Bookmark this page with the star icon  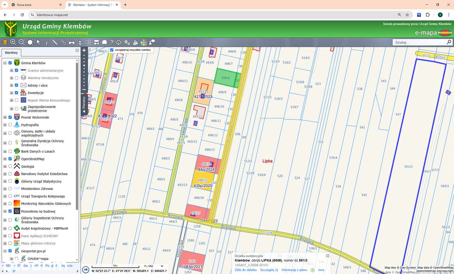[407, 15]
